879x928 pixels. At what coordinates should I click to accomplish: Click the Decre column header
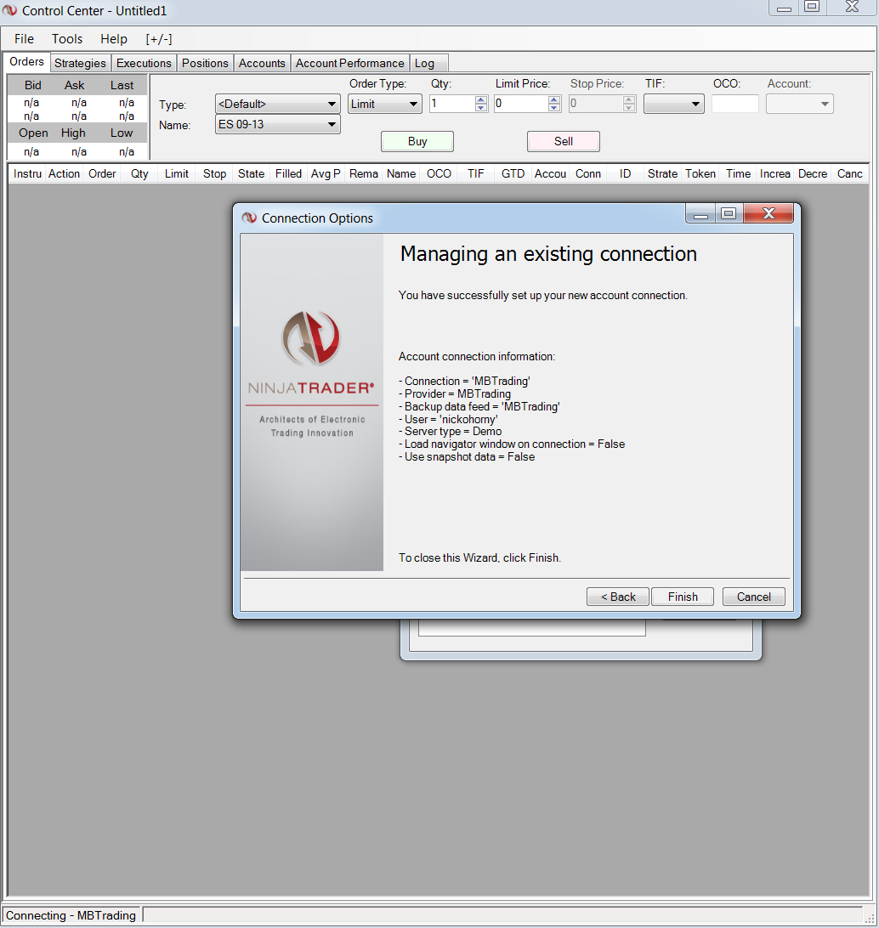[812, 173]
